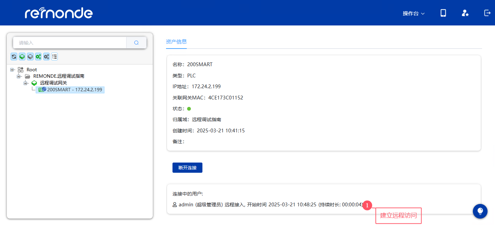Click the Root grid icon
Viewport: 495px width, 225px height.
point(21,70)
